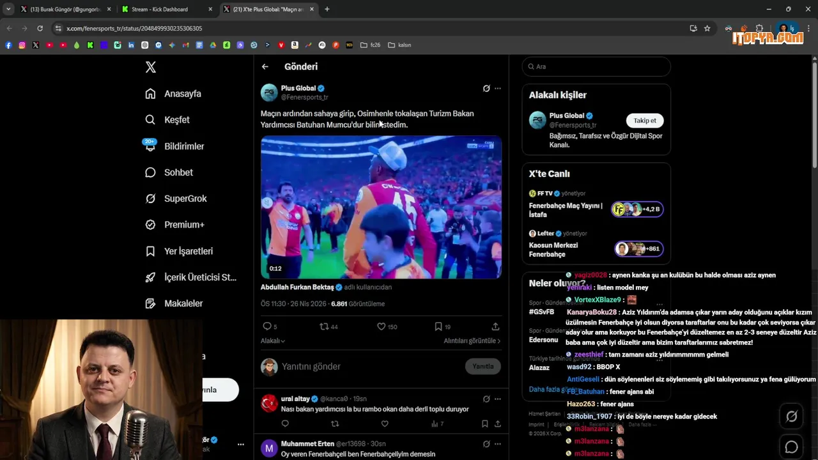This screenshot has height=460, width=818.
Task: Open the #GSvFB trend
Action: pyautogui.click(x=541, y=312)
